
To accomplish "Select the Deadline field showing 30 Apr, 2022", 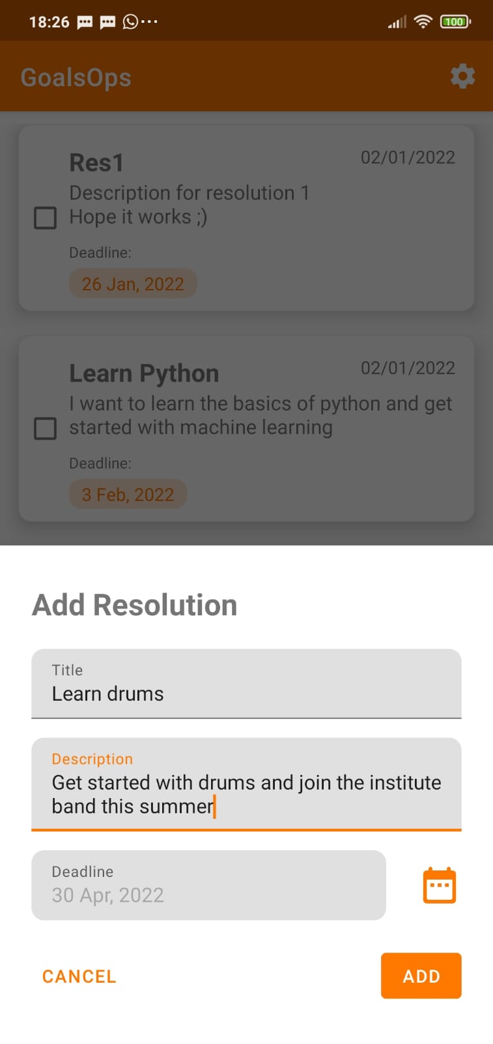I will tap(208, 885).
